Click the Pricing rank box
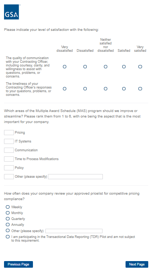 9,133
